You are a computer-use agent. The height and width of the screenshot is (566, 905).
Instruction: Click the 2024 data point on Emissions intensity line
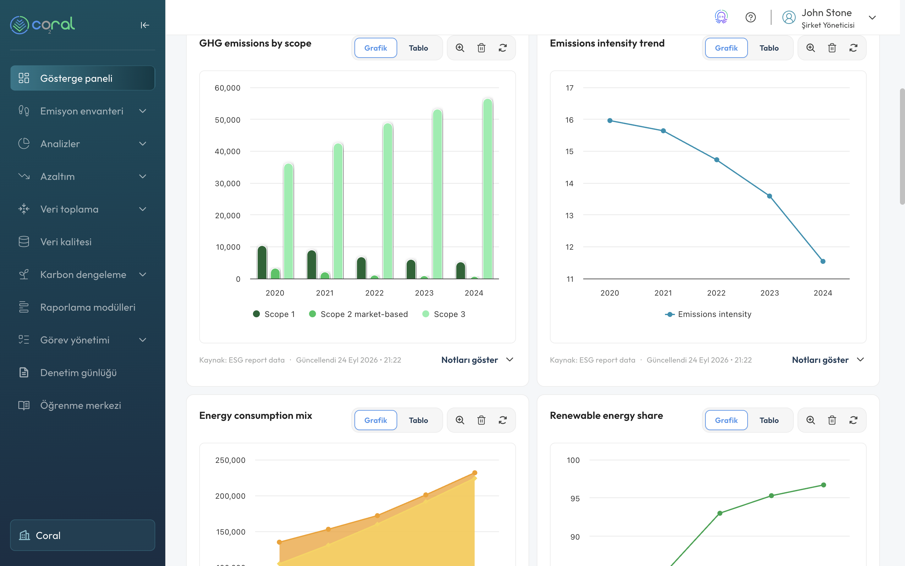(x=823, y=261)
